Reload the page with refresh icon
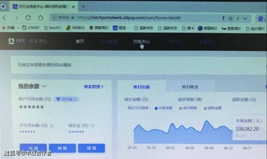 click(28, 18)
